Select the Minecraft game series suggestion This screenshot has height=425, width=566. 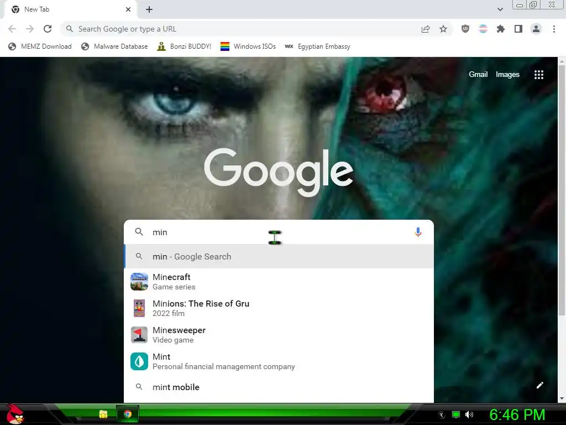click(279, 282)
